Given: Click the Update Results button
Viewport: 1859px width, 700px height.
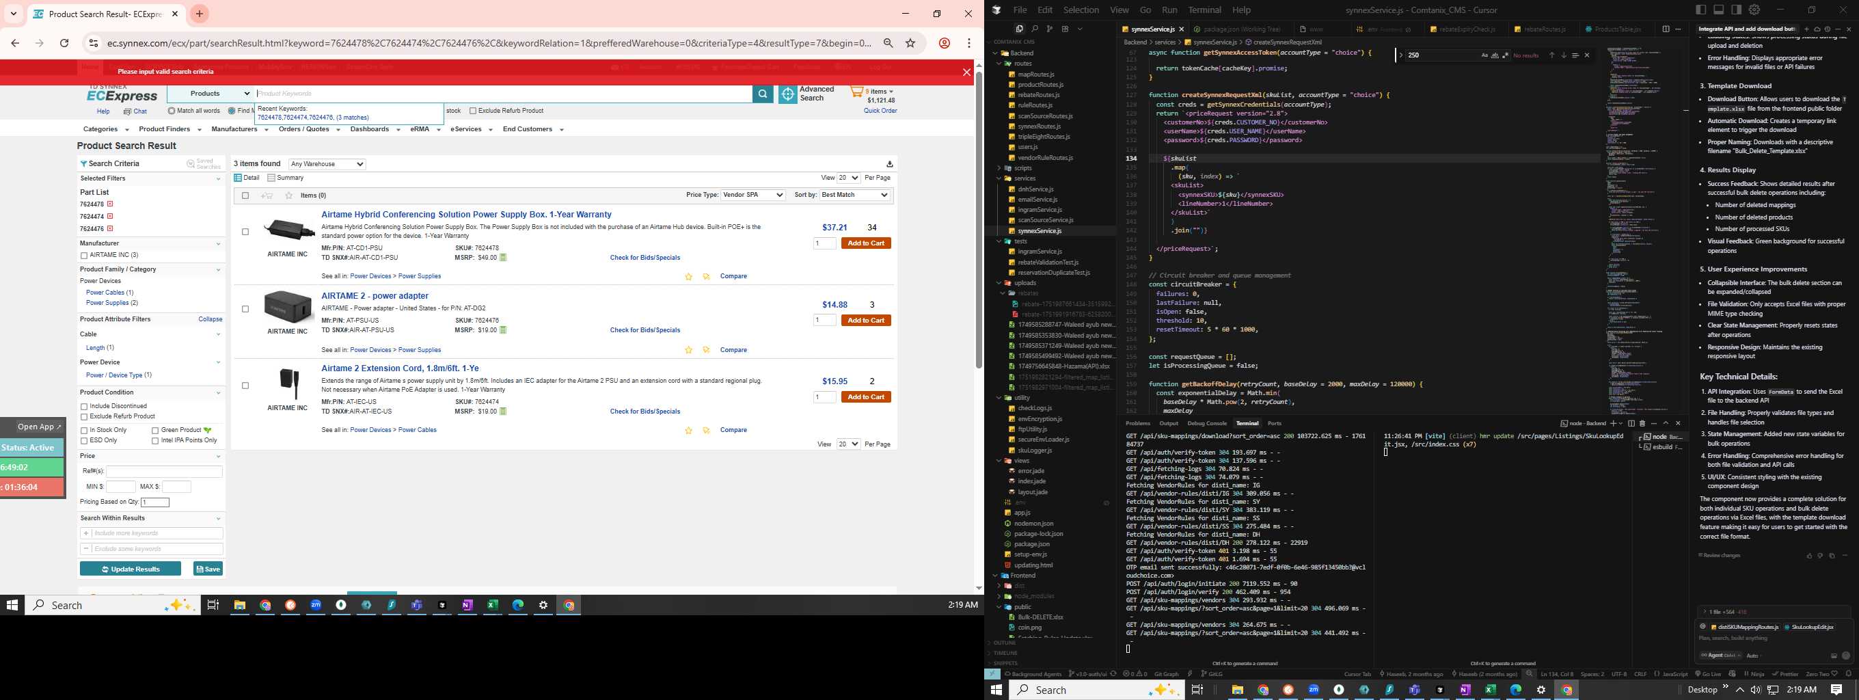Looking at the screenshot, I should pos(131,569).
